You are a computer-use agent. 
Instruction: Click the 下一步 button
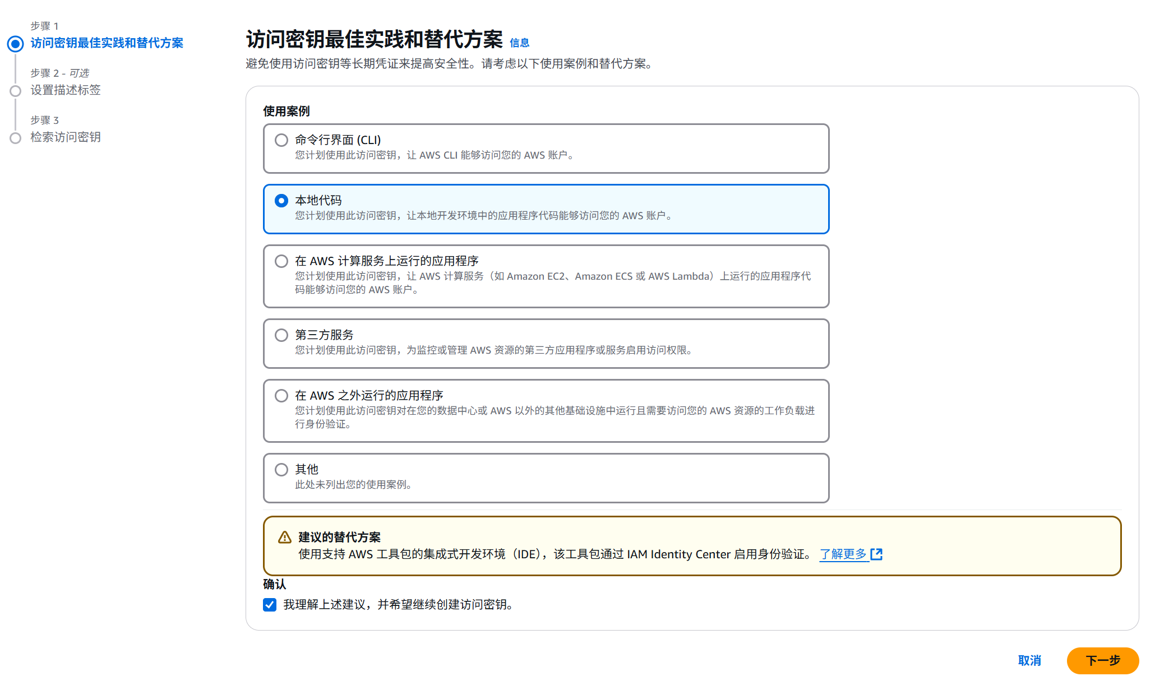(x=1102, y=661)
